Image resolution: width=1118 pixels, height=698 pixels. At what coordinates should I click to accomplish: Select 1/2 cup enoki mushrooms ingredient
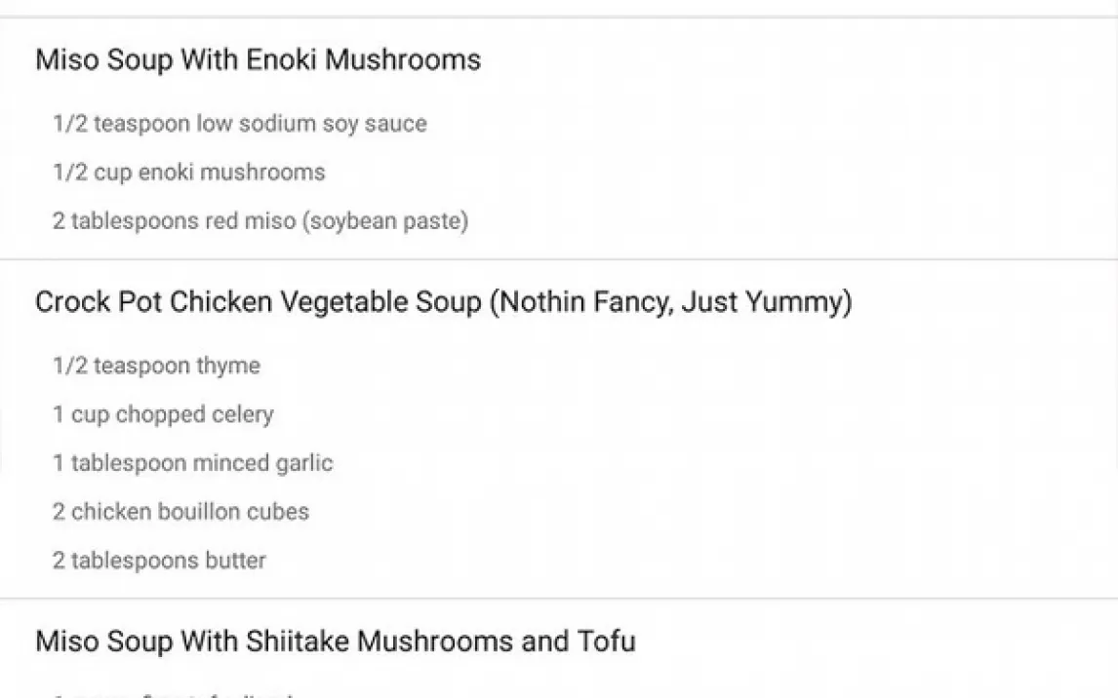pos(188,173)
